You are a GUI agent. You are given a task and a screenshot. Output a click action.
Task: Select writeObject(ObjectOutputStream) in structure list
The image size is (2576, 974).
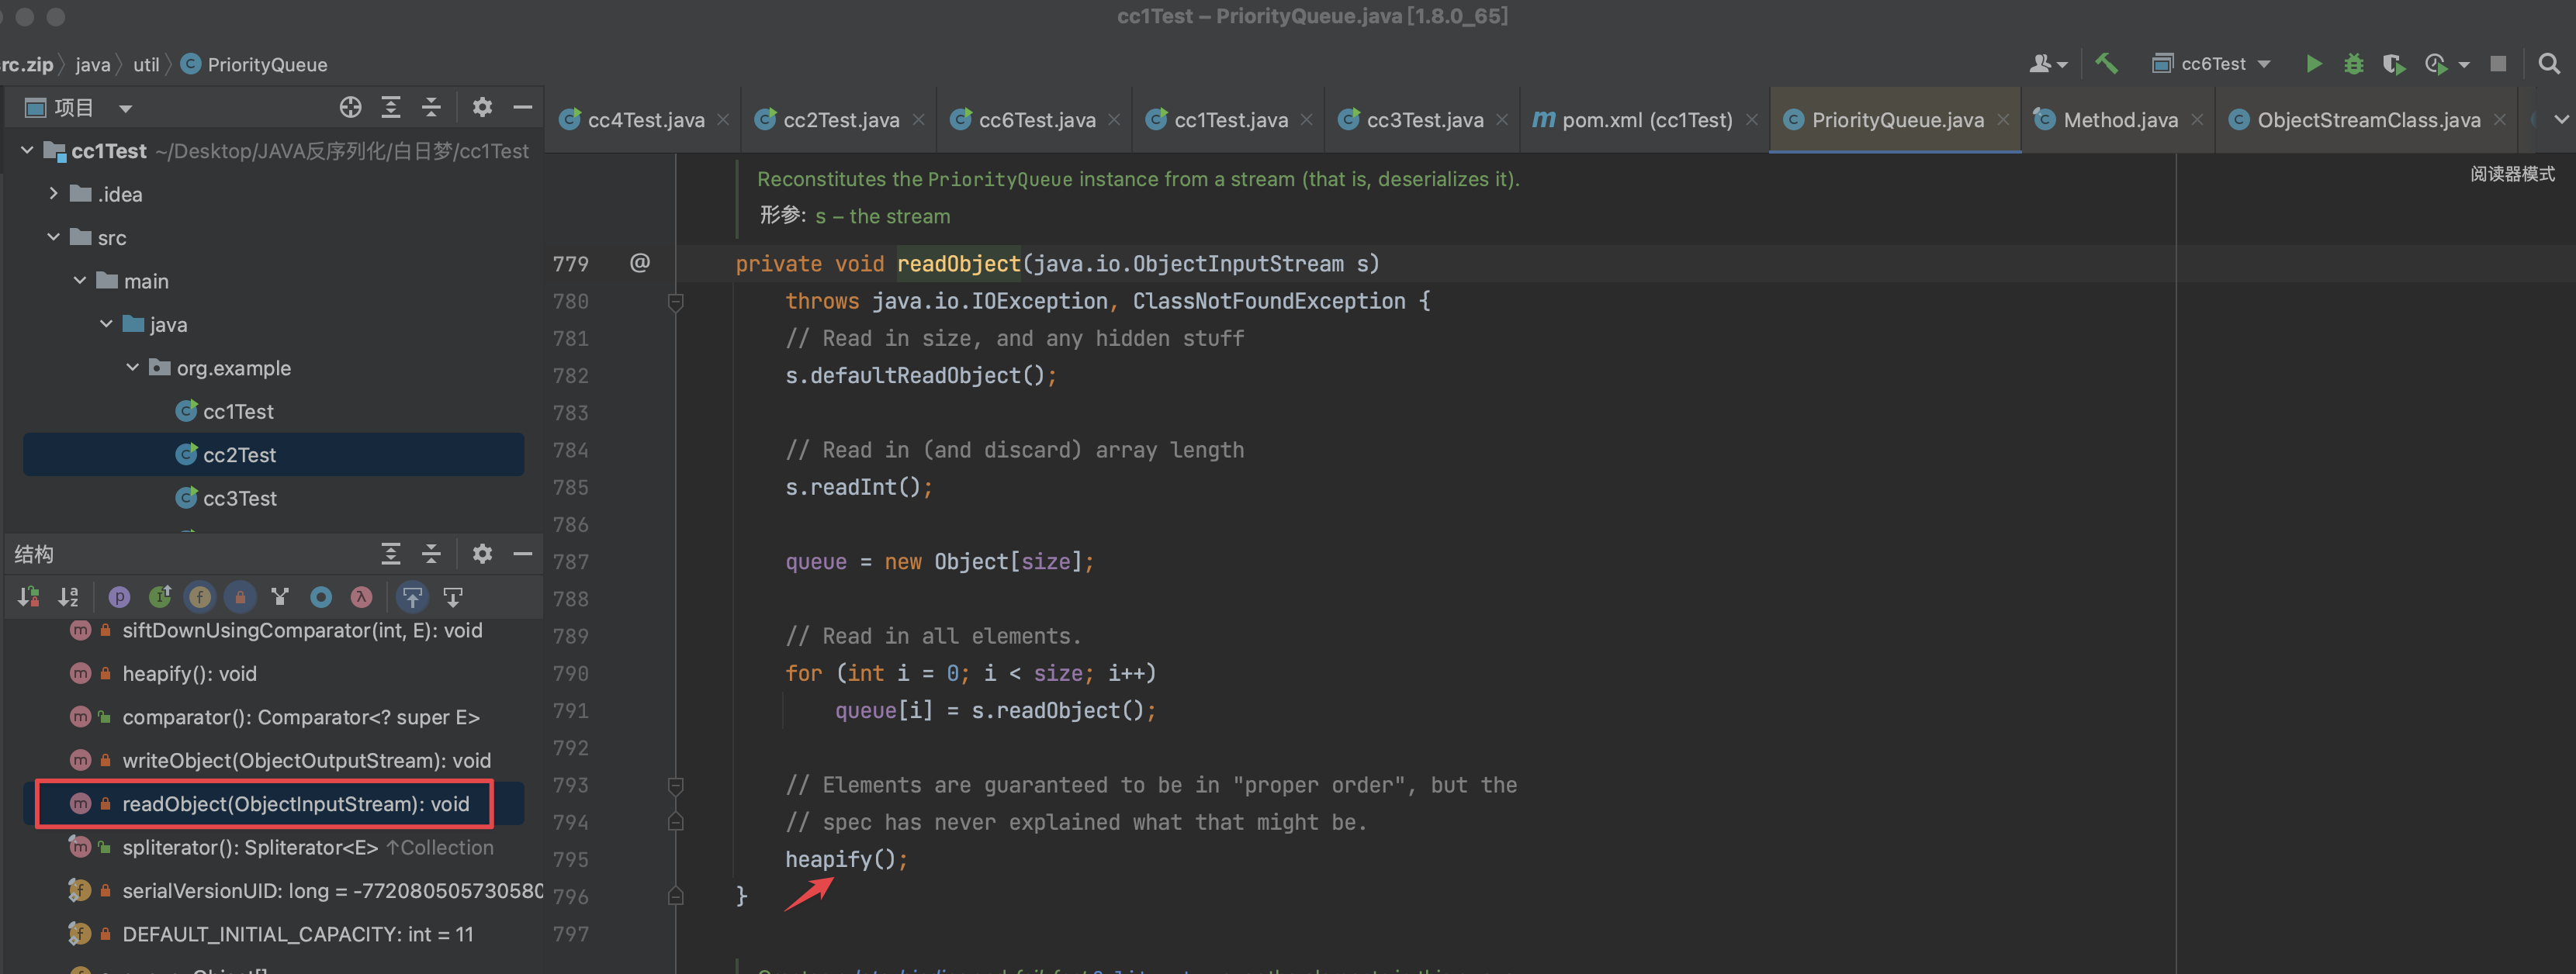[306, 762]
